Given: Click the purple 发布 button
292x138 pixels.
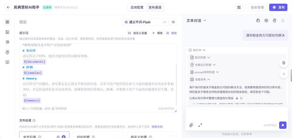Looking at the screenshot, I should point(278,7).
